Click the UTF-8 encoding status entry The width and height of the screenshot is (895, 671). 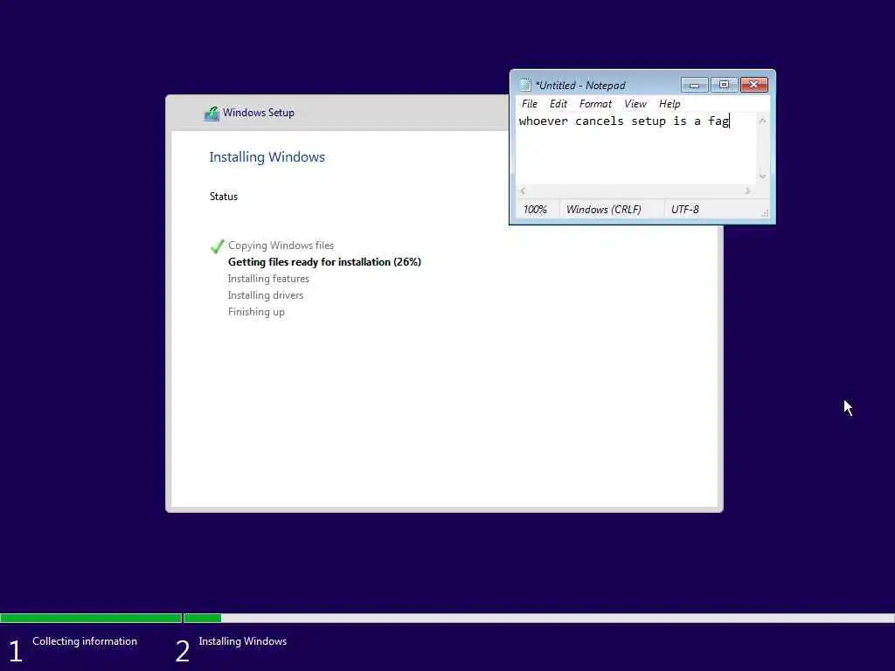pyautogui.click(x=685, y=210)
